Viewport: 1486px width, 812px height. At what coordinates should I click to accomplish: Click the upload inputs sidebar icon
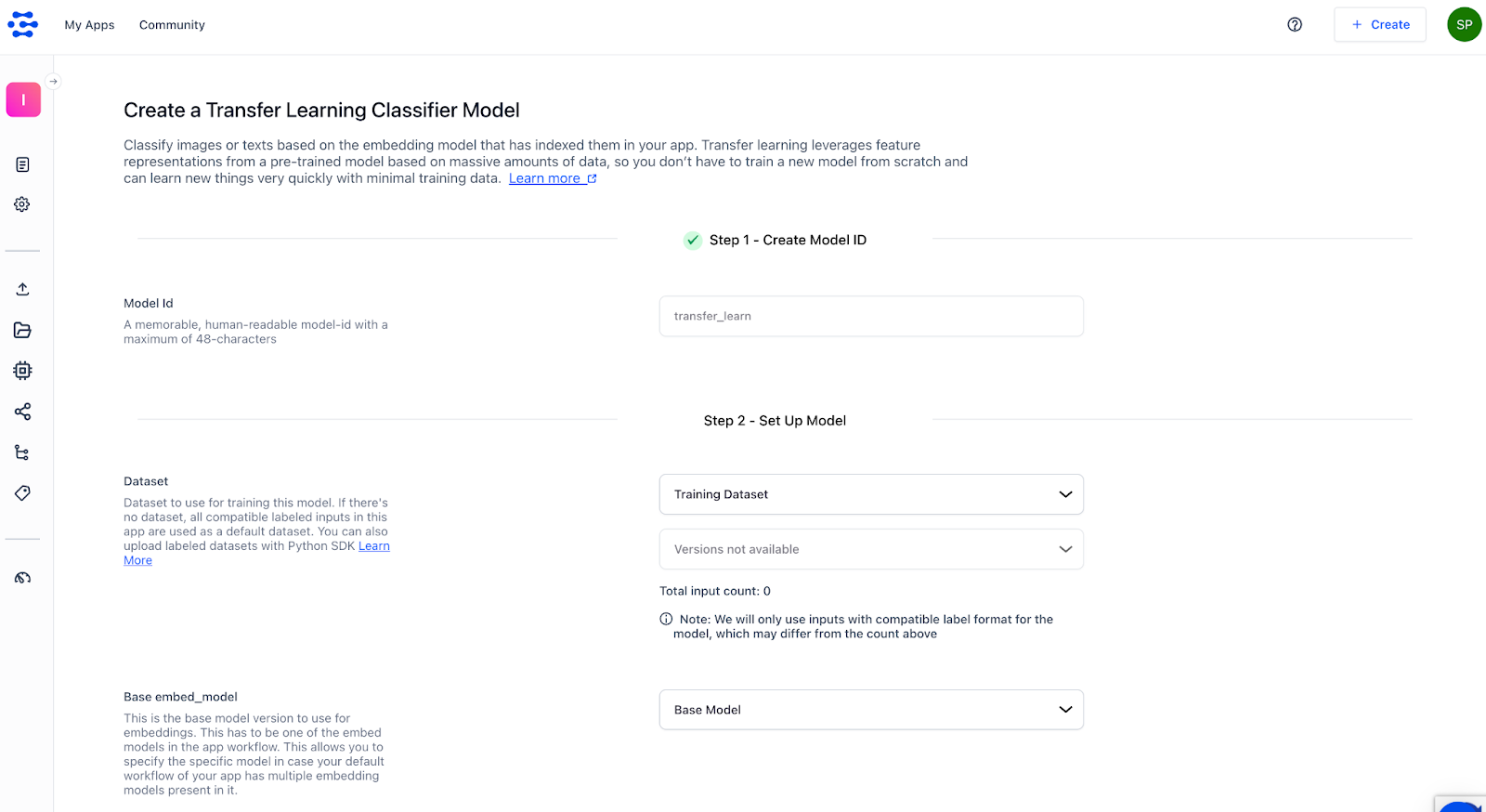(x=23, y=289)
